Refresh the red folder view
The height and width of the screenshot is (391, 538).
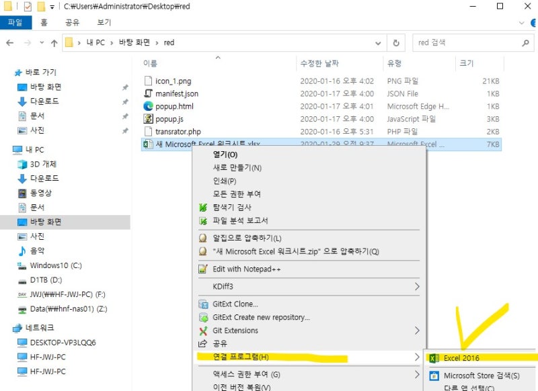click(396, 43)
